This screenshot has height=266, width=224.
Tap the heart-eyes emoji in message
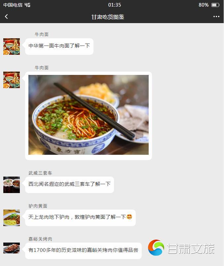[129, 217]
